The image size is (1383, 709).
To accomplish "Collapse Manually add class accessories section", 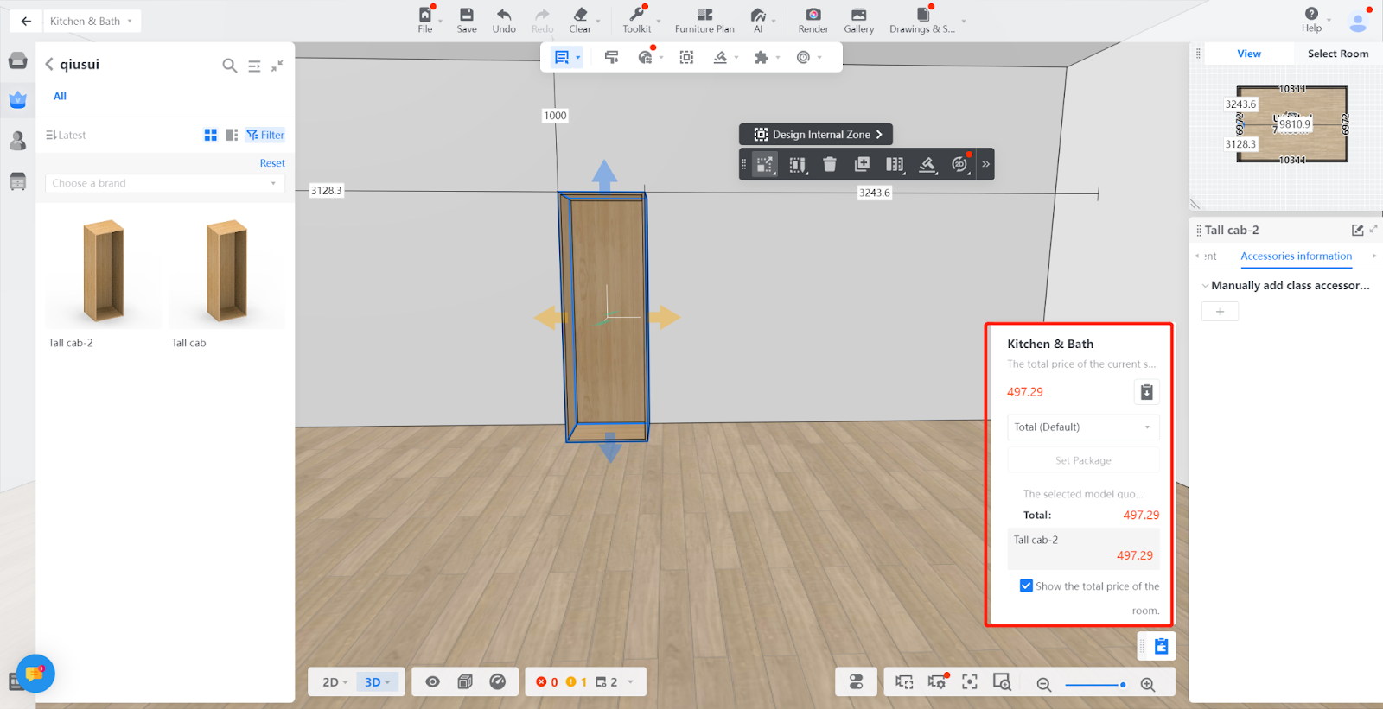I will point(1206,286).
